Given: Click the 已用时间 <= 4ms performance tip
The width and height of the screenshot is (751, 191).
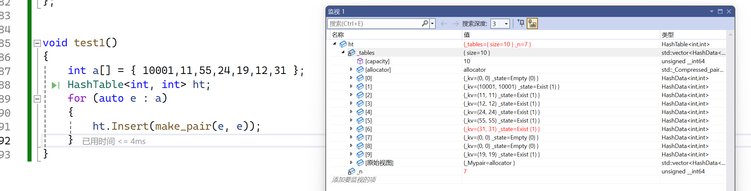Looking at the screenshot, I should 114,141.
